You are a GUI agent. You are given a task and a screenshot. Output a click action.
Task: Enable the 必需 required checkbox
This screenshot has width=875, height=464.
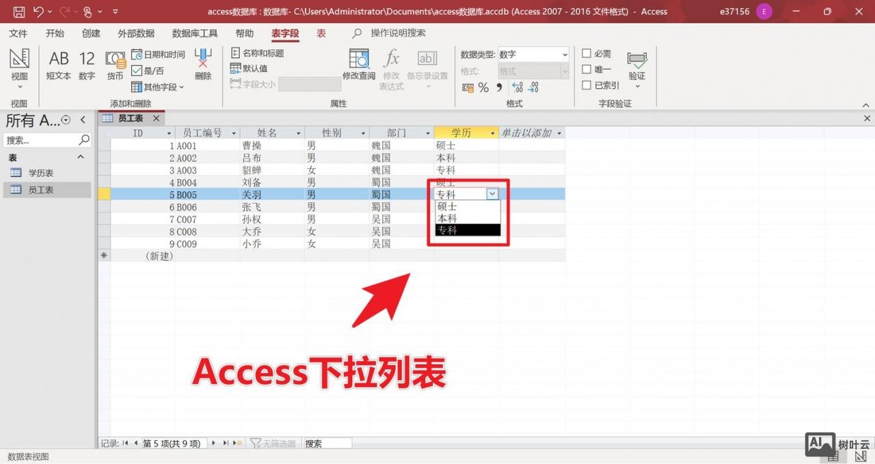[x=586, y=53]
